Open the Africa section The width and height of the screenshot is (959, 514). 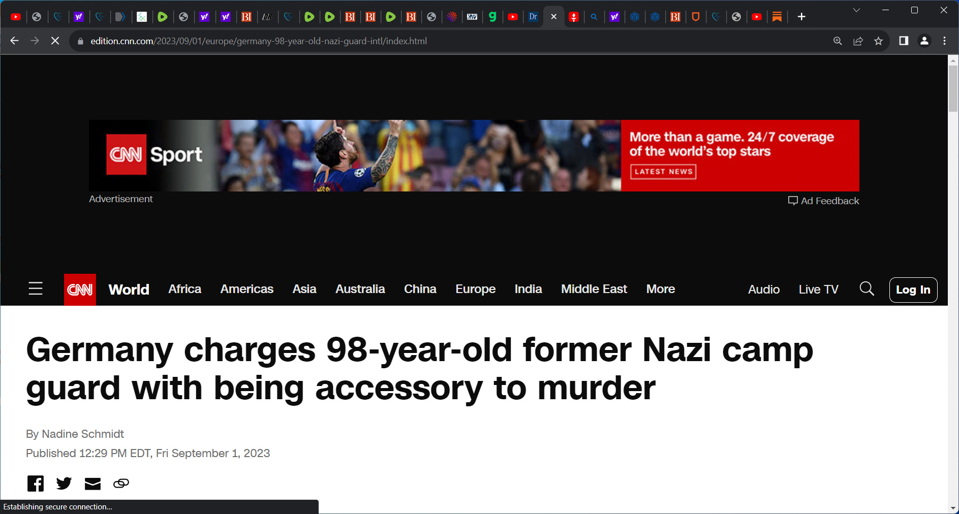coord(185,289)
